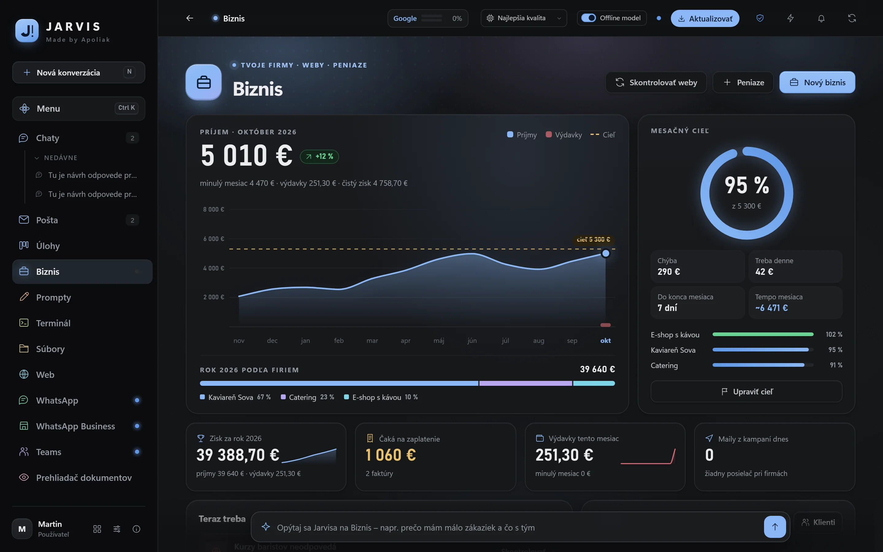Click the okt data point on the chart
Screen dimensions: 883x552
(605, 253)
